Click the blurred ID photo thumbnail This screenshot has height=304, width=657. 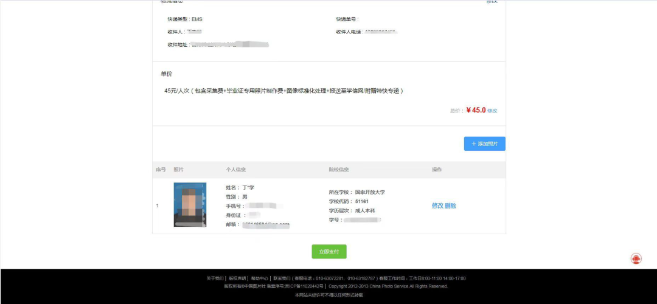coord(190,205)
